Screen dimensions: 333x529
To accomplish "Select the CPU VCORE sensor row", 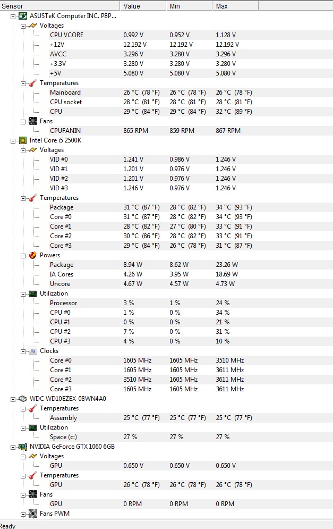I will pyautogui.click(x=66, y=35).
